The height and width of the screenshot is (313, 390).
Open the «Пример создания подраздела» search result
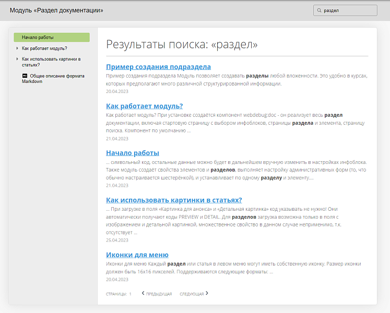coord(158,67)
